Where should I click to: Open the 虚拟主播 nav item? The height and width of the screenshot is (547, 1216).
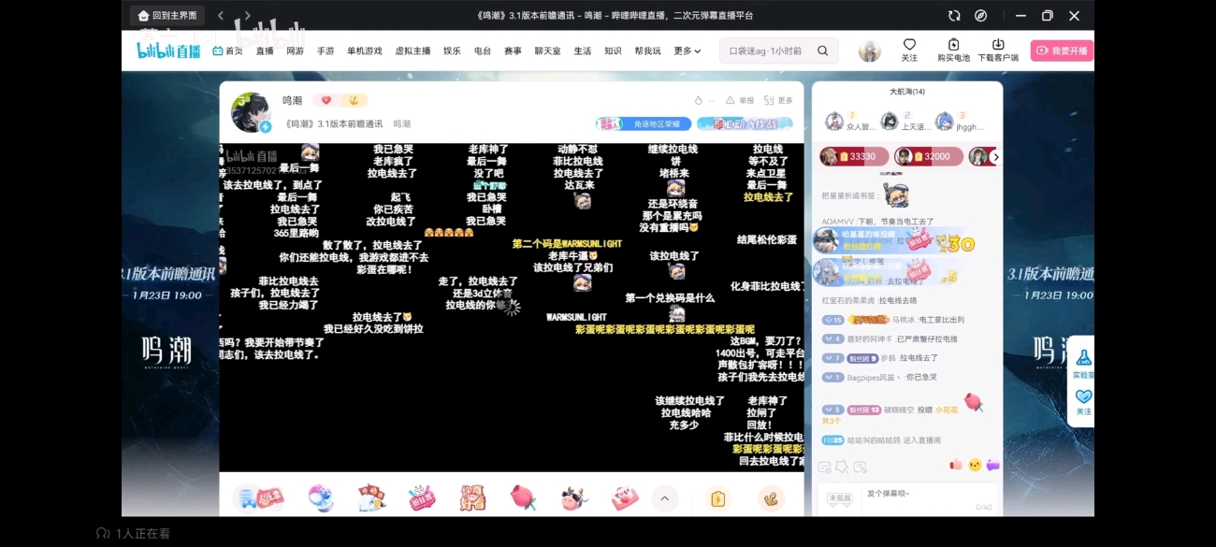click(x=413, y=50)
